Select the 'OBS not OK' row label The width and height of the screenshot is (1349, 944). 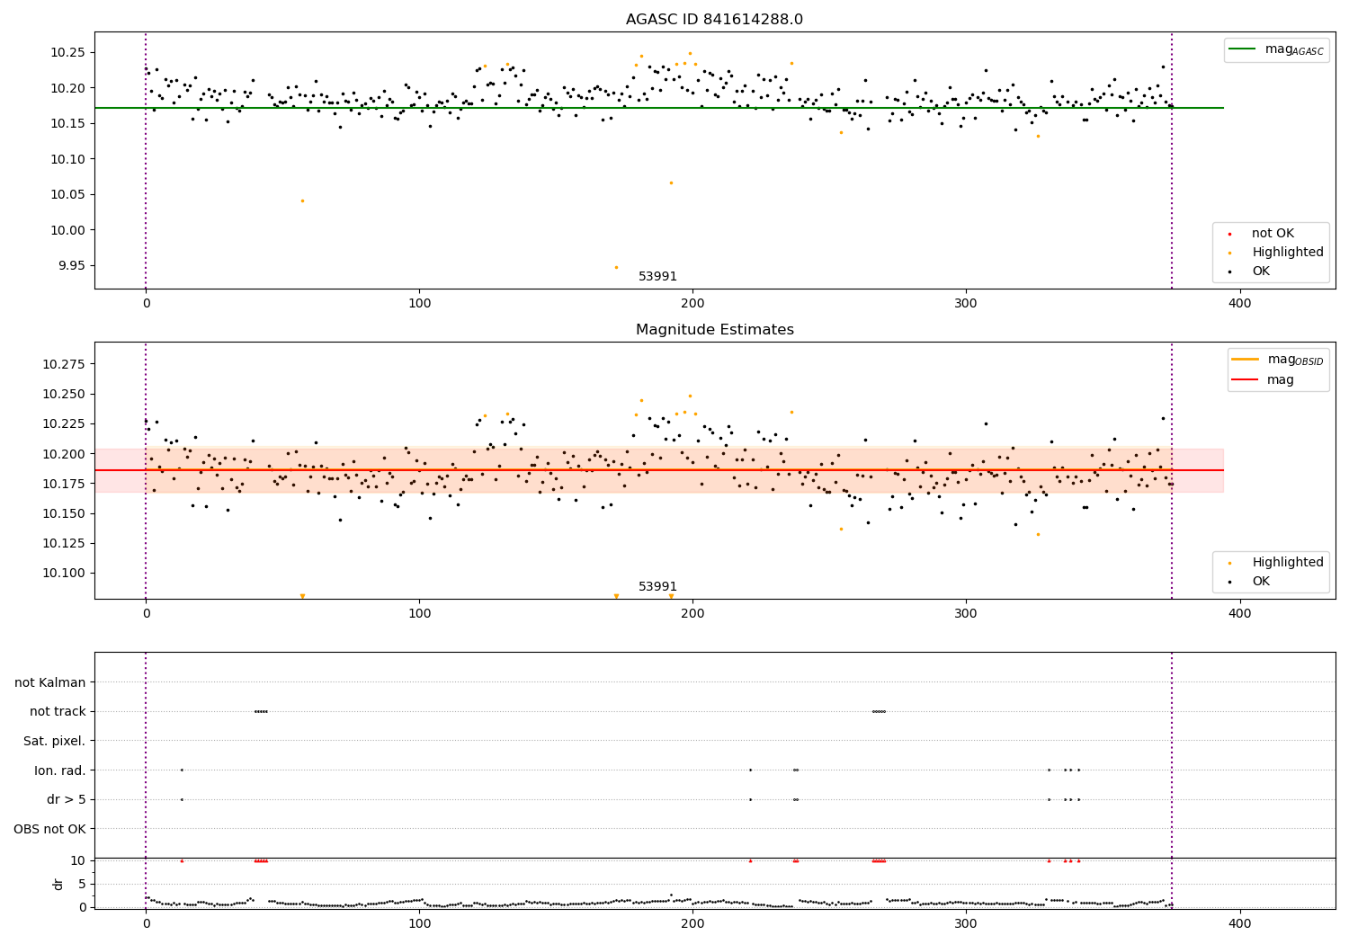pos(49,829)
